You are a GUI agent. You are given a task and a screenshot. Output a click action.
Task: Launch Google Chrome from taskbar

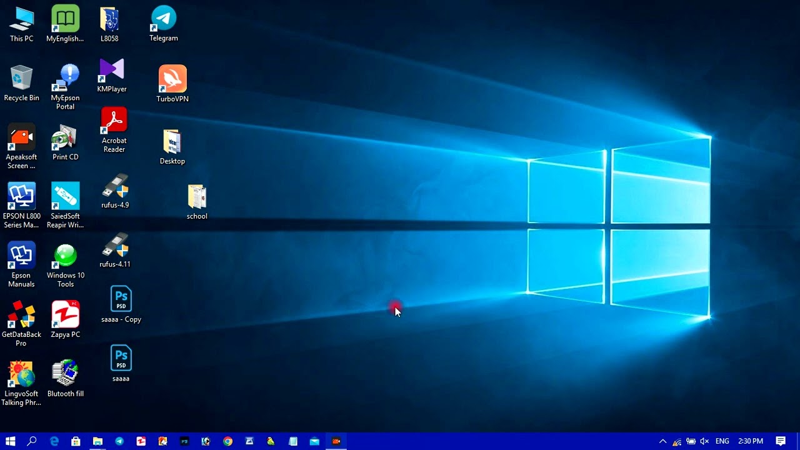[227, 441]
